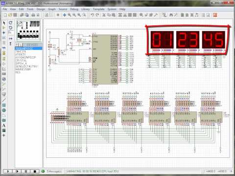This screenshot has height=176, width=235.
Task: Print the schematic using printer icon
Action: (33, 15)
